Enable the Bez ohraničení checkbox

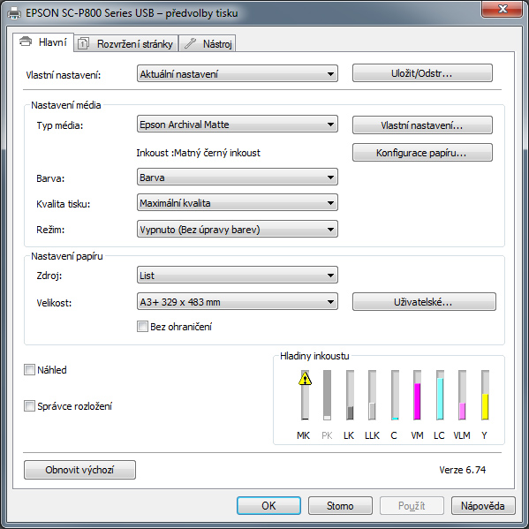click(142, 327)
